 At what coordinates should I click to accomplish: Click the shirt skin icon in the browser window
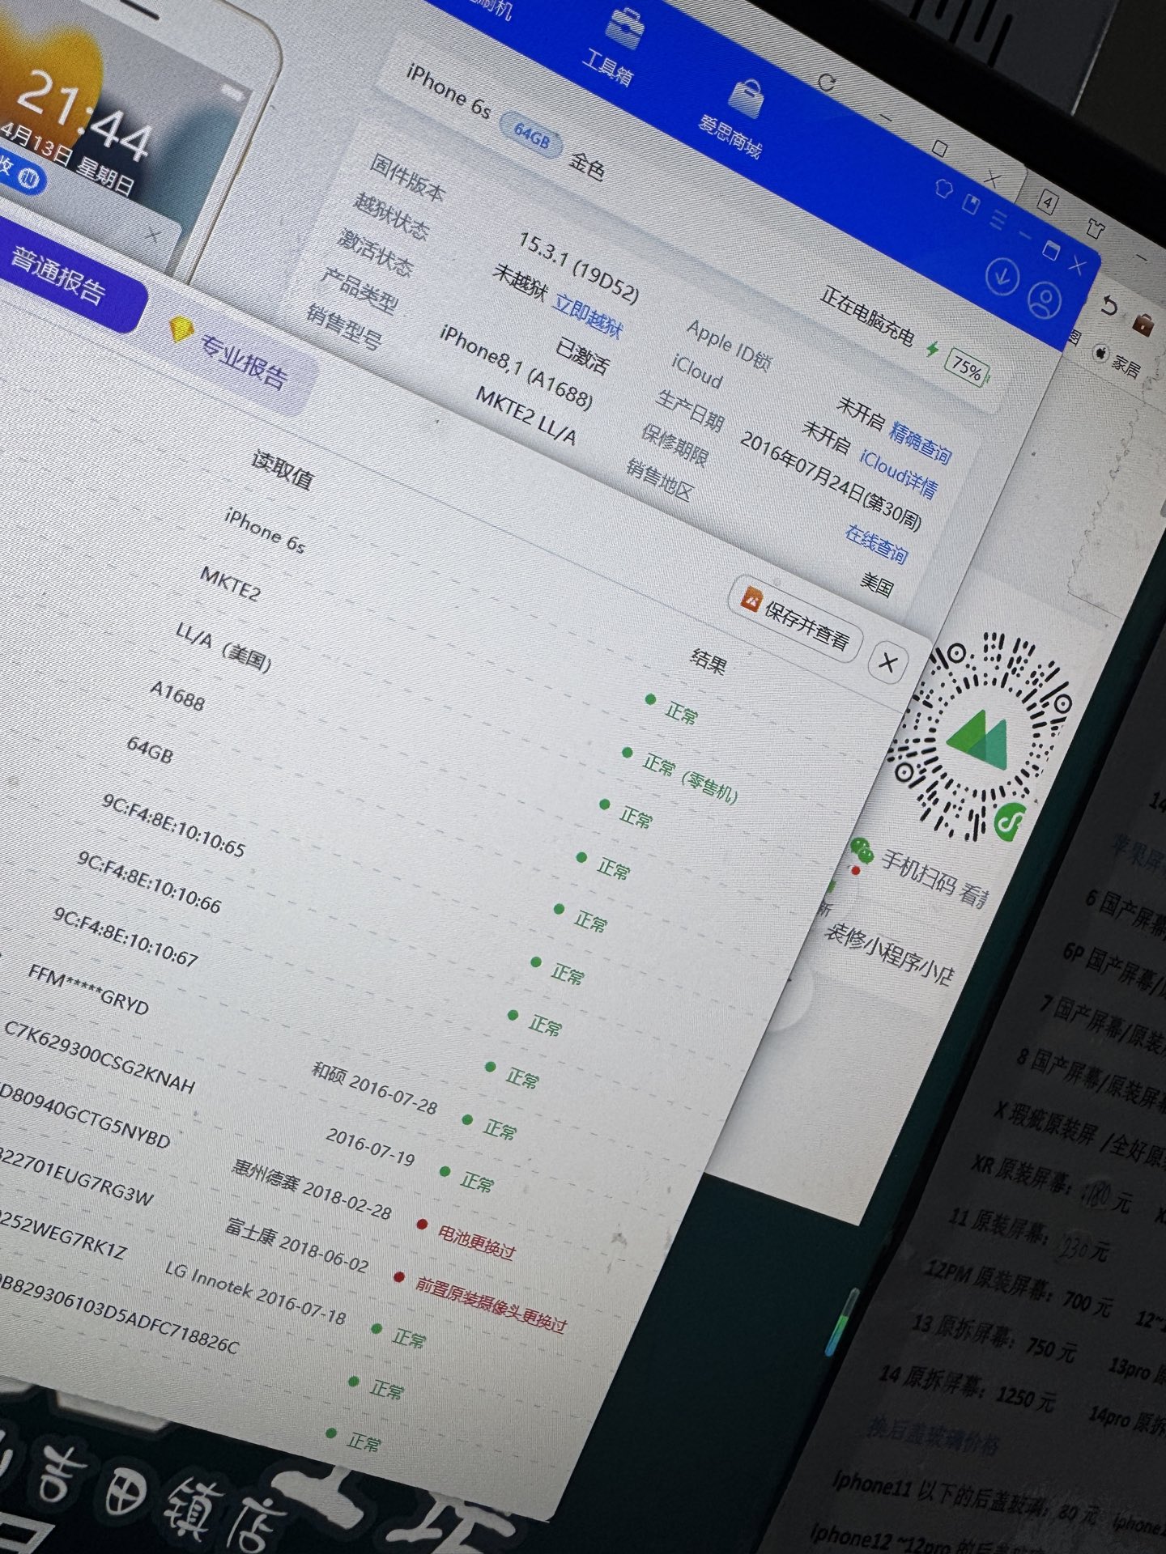point(1096,228)
